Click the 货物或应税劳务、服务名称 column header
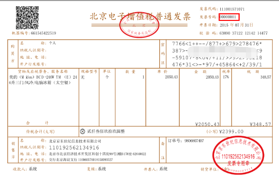 (43, 71)
